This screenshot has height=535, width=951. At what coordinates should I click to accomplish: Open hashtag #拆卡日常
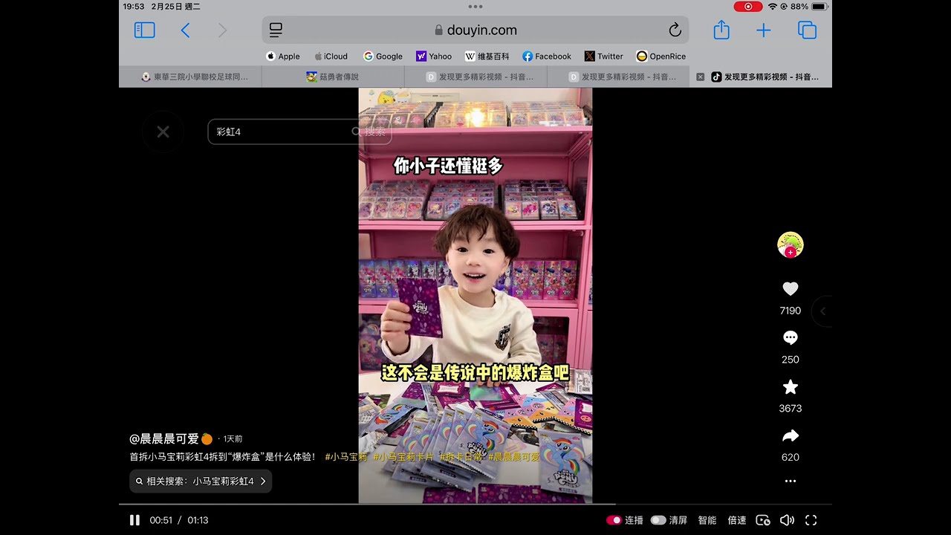[461, 457]
